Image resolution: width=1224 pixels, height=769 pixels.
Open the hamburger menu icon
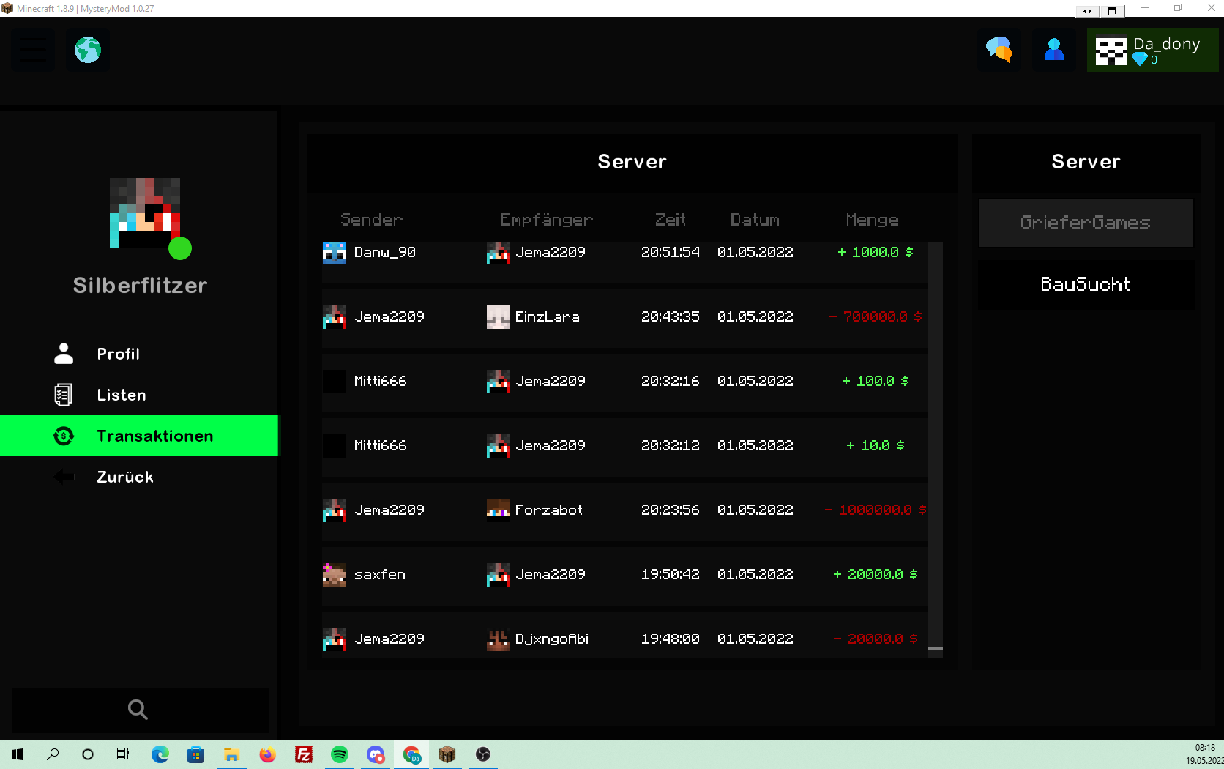pyautogui.click(x=33, y=50)
